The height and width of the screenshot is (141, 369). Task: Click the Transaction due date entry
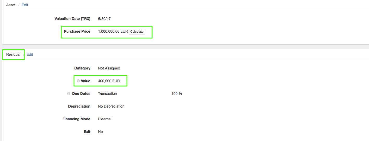[107, 94]
